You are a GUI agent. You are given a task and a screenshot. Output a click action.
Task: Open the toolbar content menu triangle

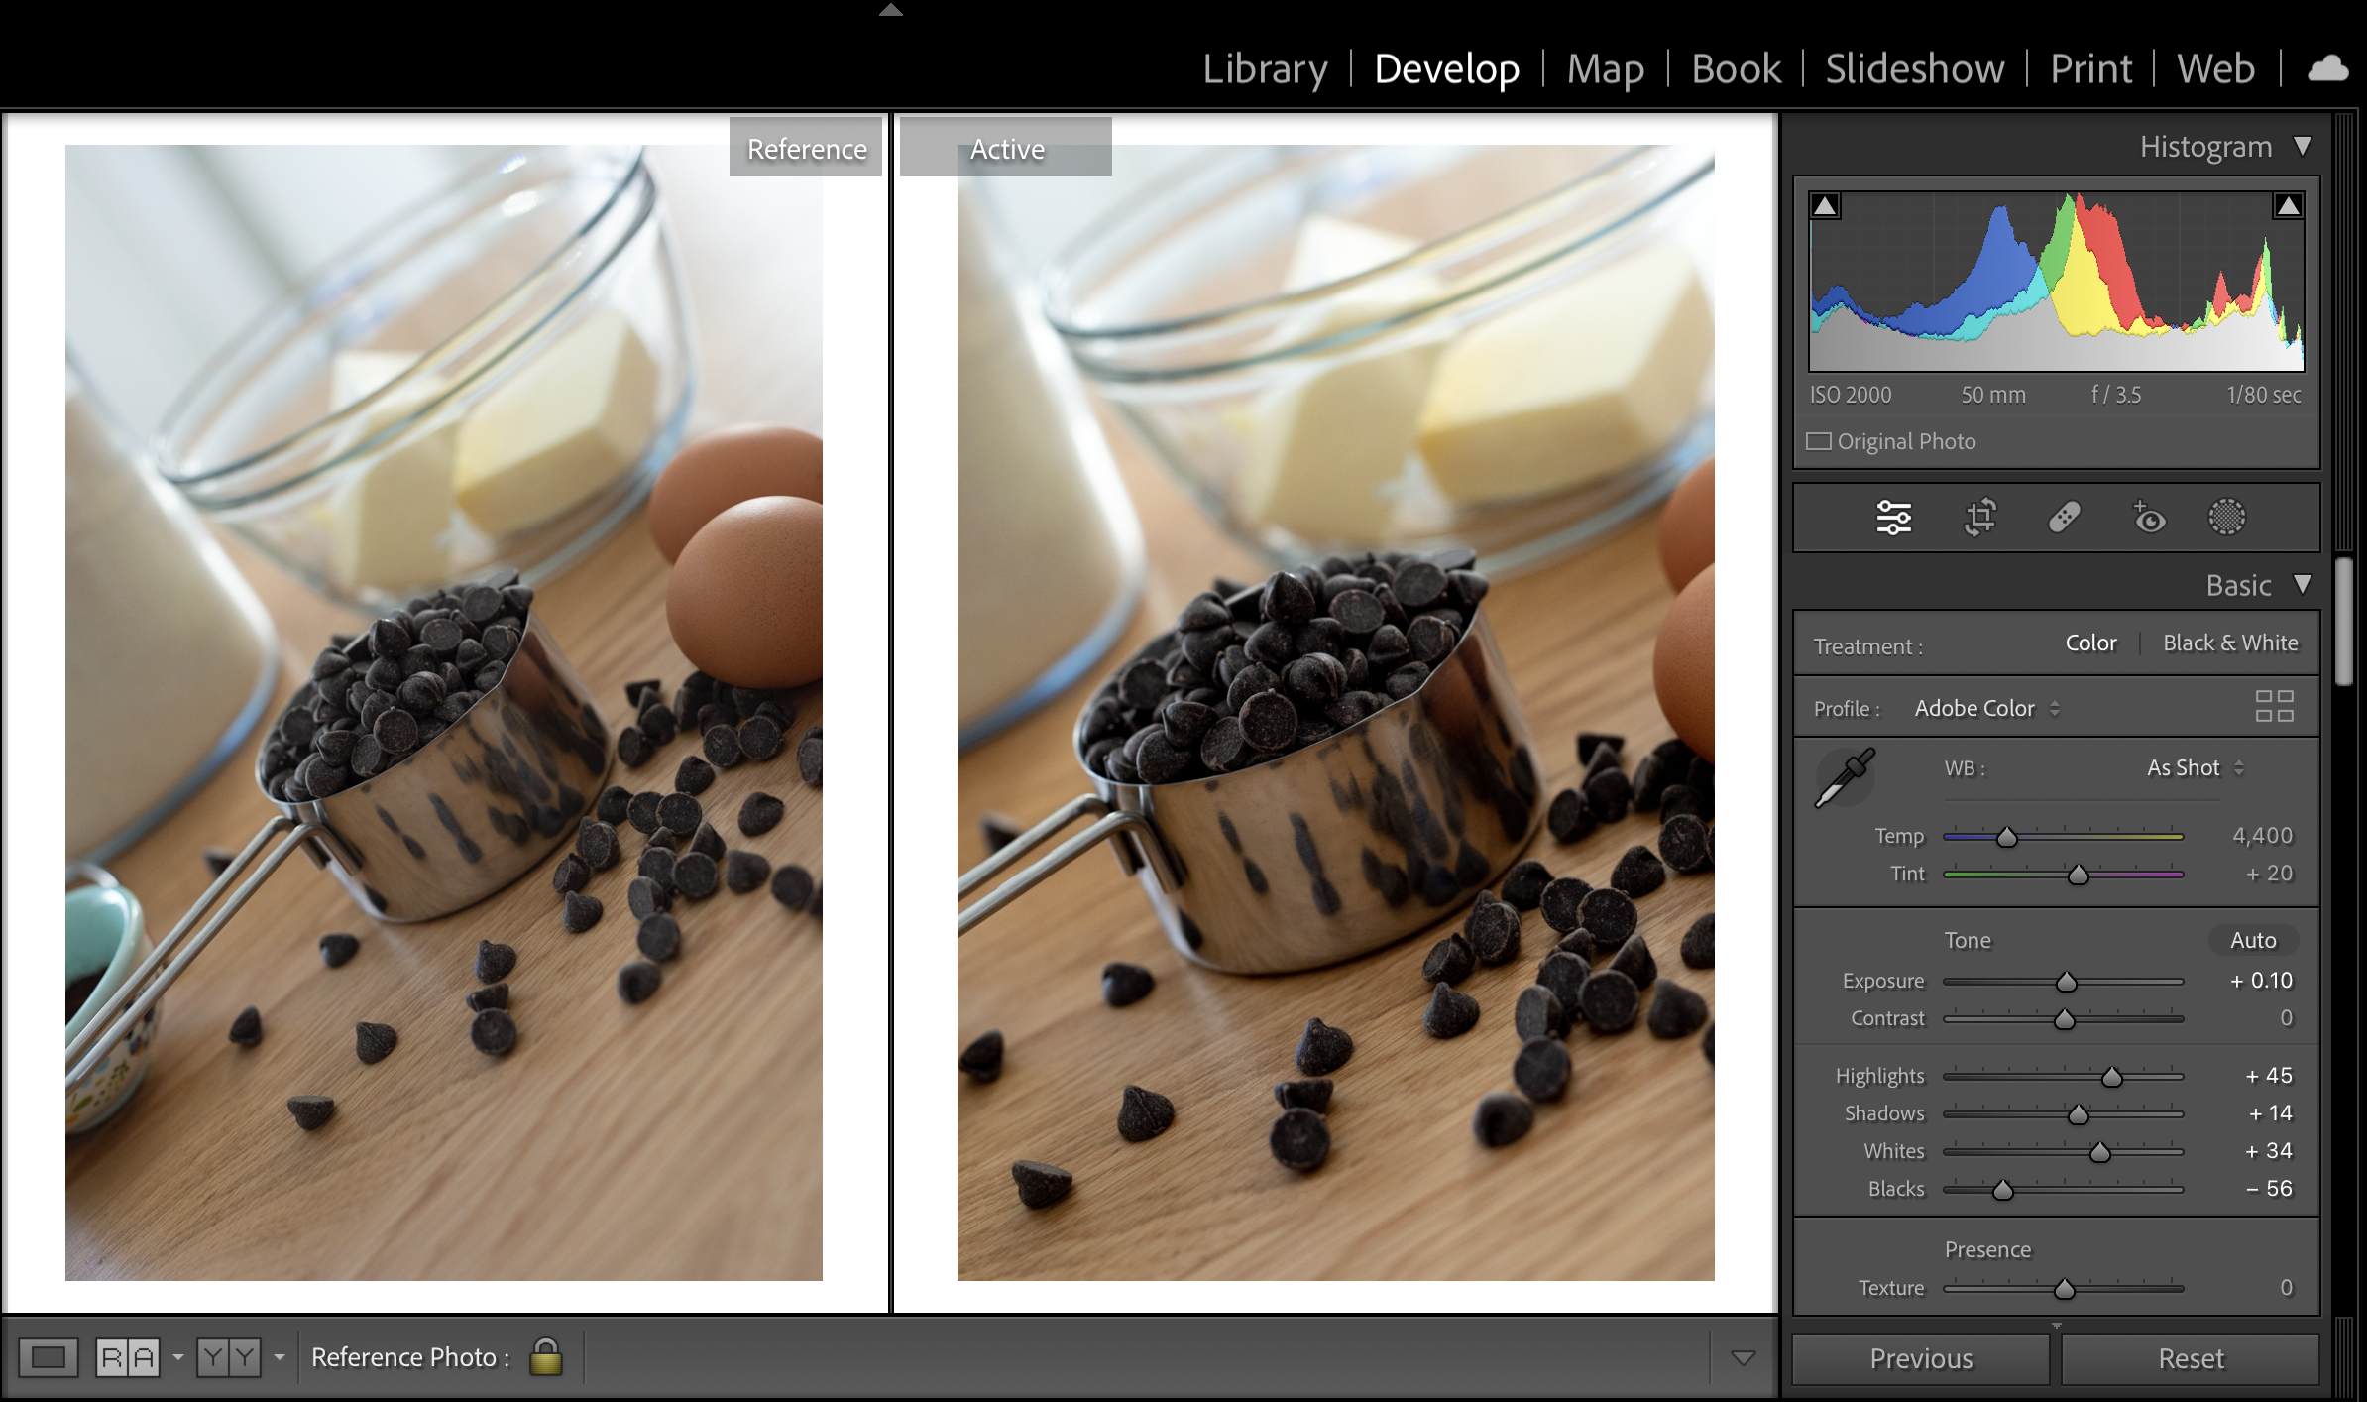click(x=1744, y=1357)
